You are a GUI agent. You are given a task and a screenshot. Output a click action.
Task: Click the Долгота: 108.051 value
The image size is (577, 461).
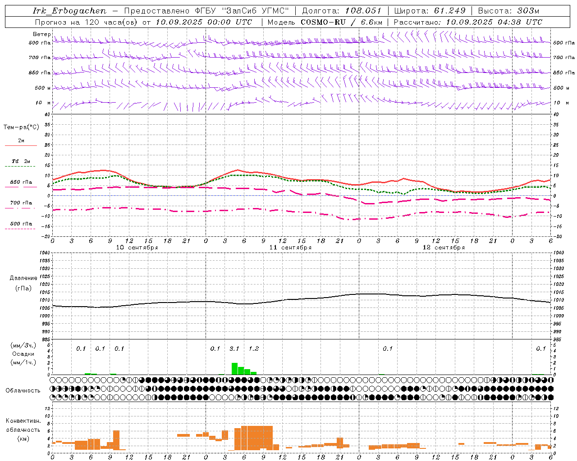[342, 11]
